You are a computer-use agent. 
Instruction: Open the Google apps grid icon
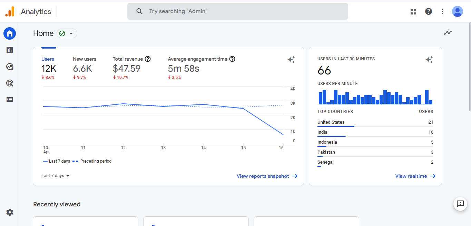[413, 11]
